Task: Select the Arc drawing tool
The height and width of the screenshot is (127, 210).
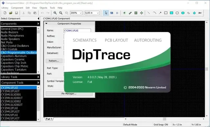Action: point(155,13)
